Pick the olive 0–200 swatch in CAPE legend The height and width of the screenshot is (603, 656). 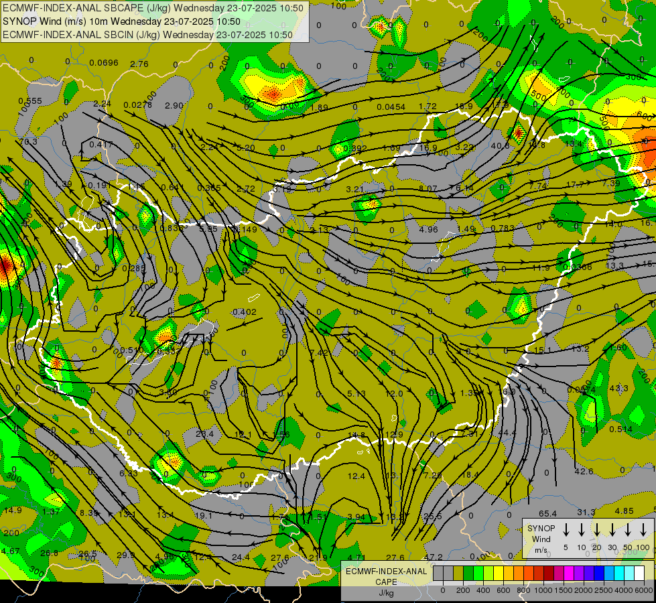point(458,573)
